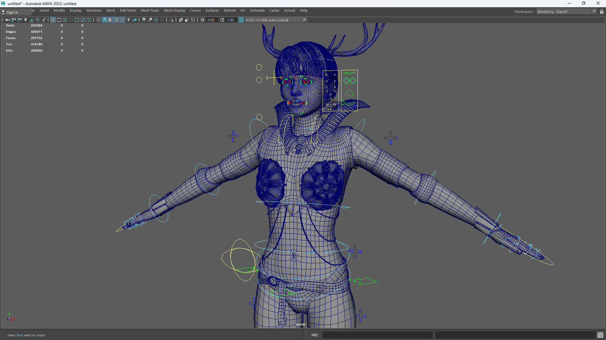Expand the view transform dropdown arrow

coord(305,20)
